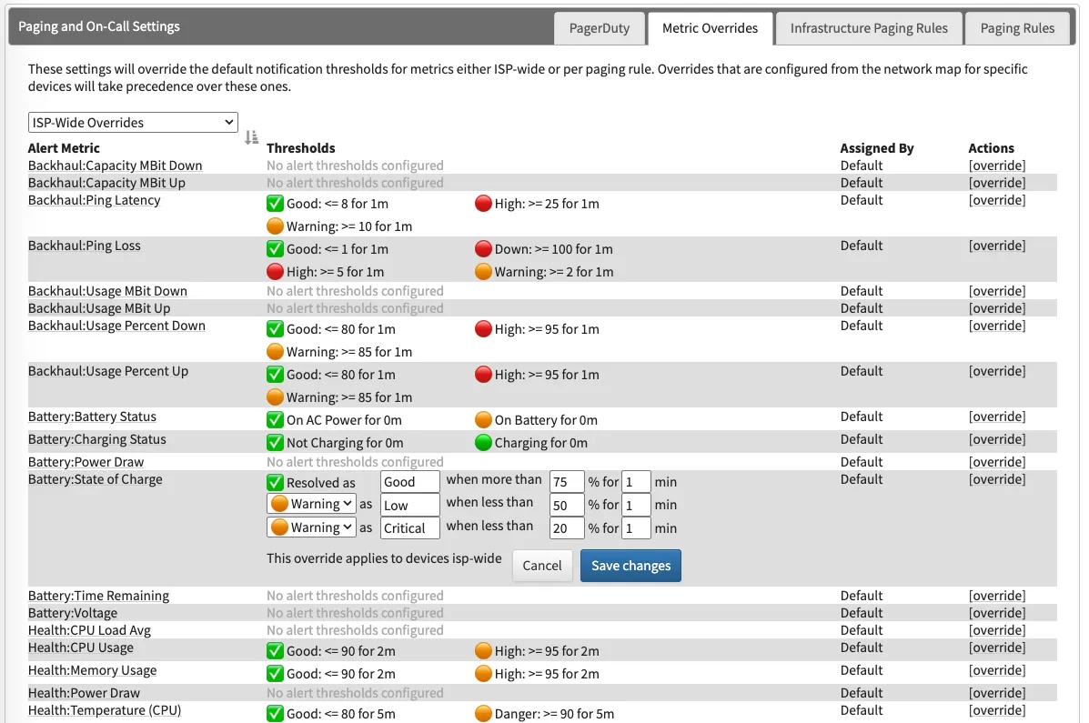Image resolution: width=1089 pixels, height=723 pixels.
Task: Click orange Warning icon for Backhaul:Ping Latency
Action: click(275, 226)
